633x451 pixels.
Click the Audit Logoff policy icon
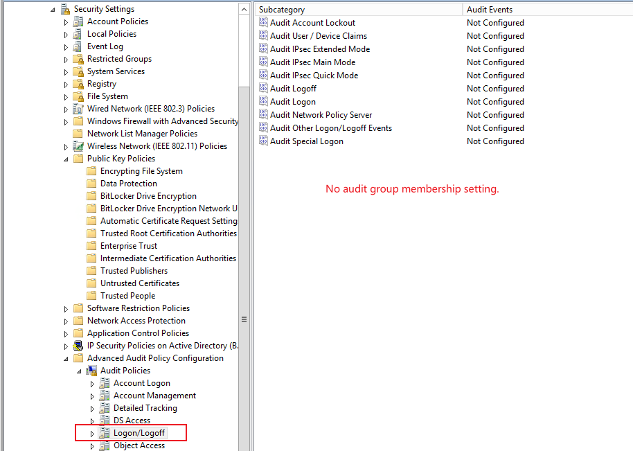coord(264,88)
